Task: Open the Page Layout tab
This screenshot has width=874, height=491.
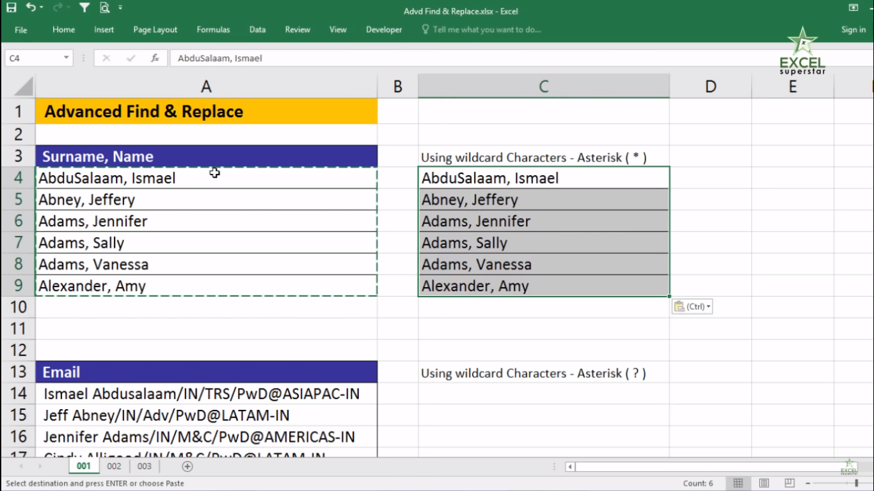Action: [155, 29]
